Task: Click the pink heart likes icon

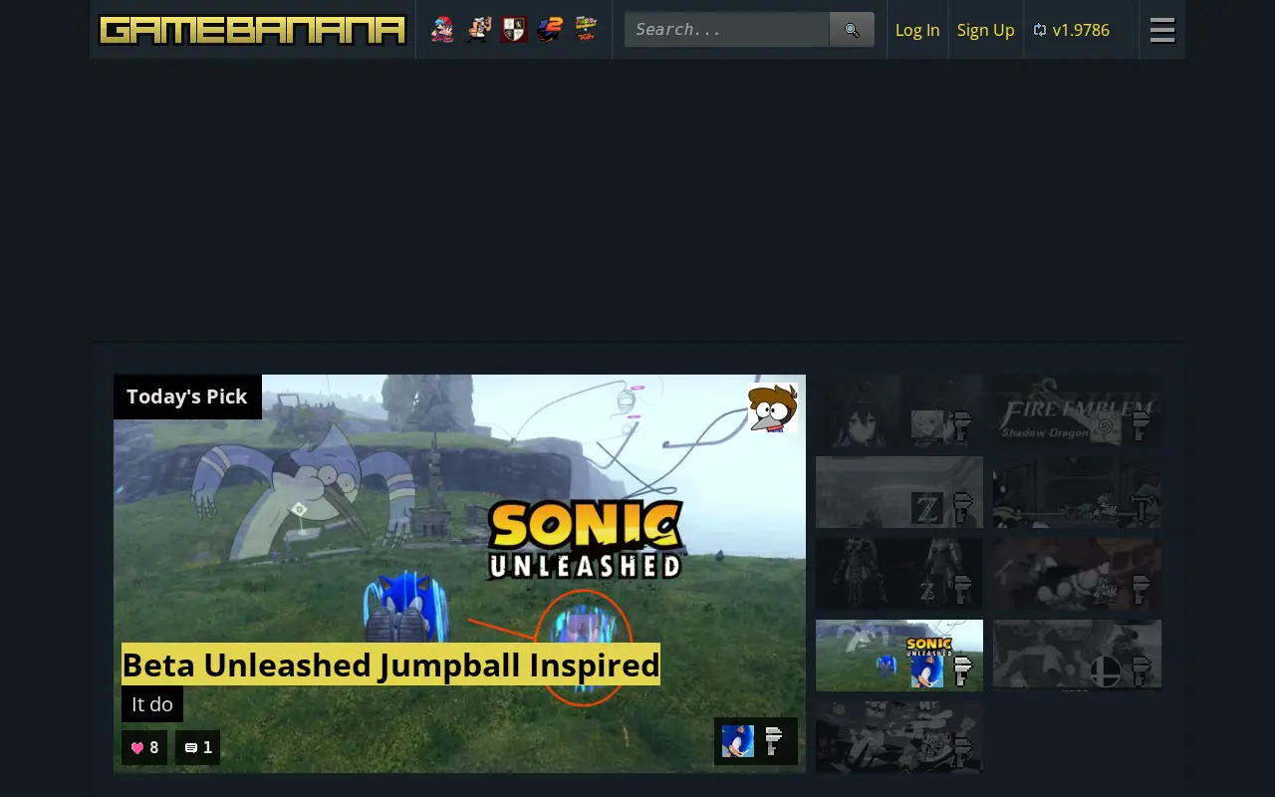Action: [137, 748]
